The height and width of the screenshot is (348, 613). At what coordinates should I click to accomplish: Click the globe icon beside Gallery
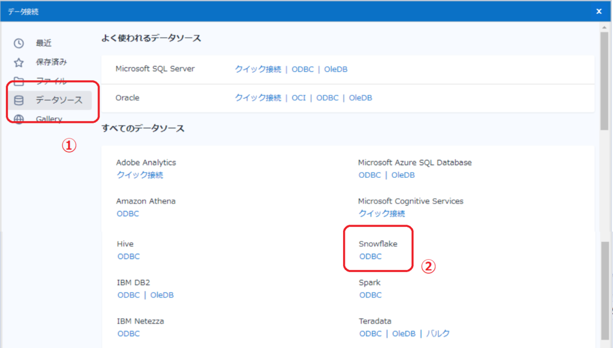[19, 119]
